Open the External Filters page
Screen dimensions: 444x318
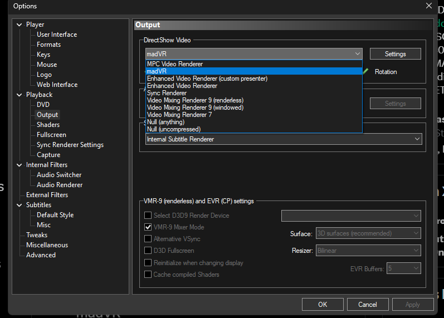[47, 195]
